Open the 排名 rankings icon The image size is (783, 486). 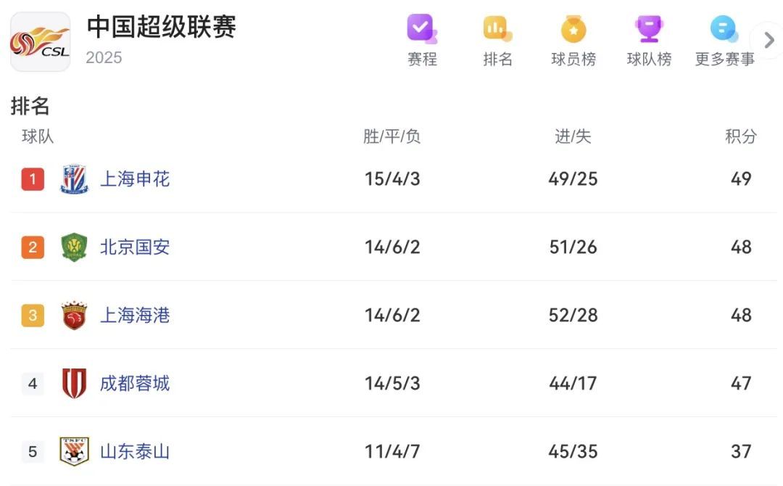[497, 30]
